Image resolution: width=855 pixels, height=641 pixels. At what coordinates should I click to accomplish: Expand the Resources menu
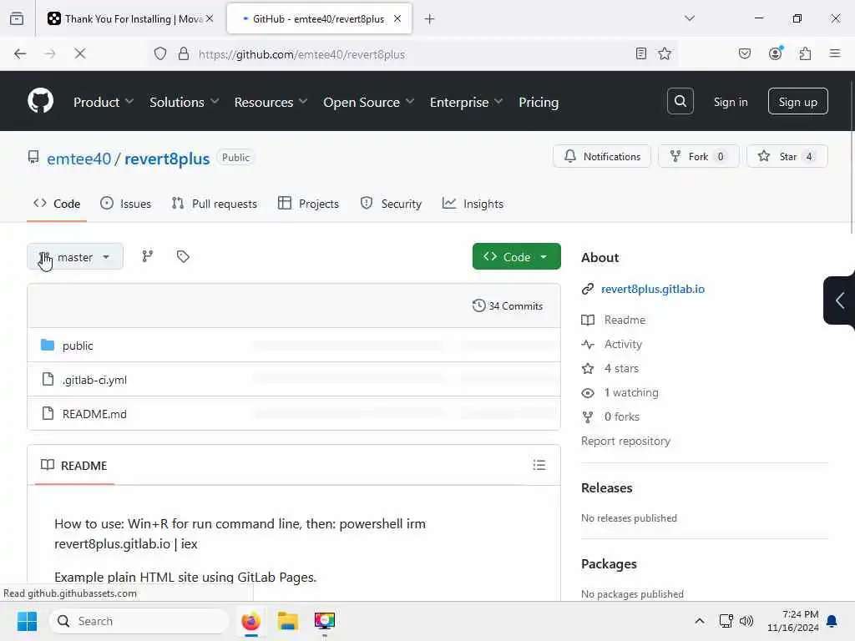click(x=271, y=102)
